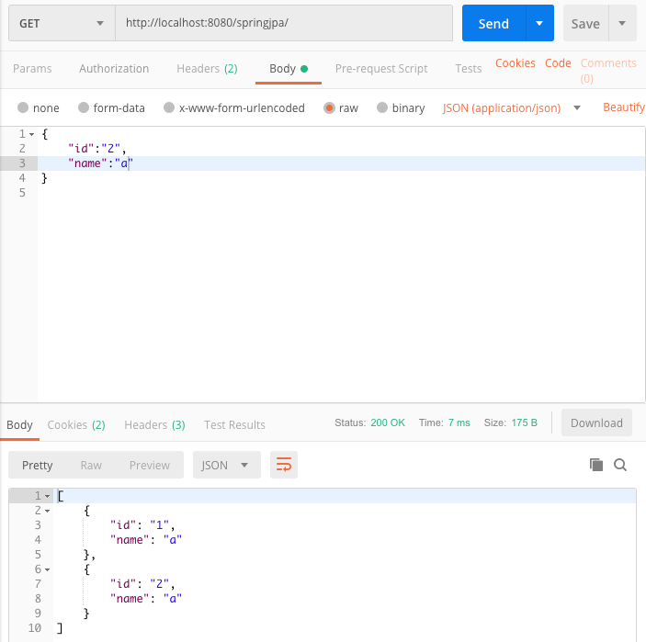The image size is (646, 642).
Task: Click the request URL input field
Action: click(x=284, y=23)
